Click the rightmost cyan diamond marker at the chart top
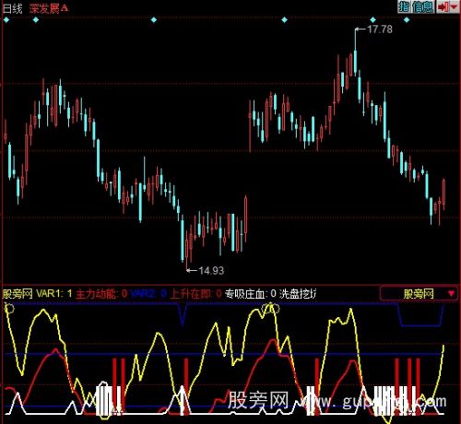Viewport: 461px width, 424px height. pos(407,20)
